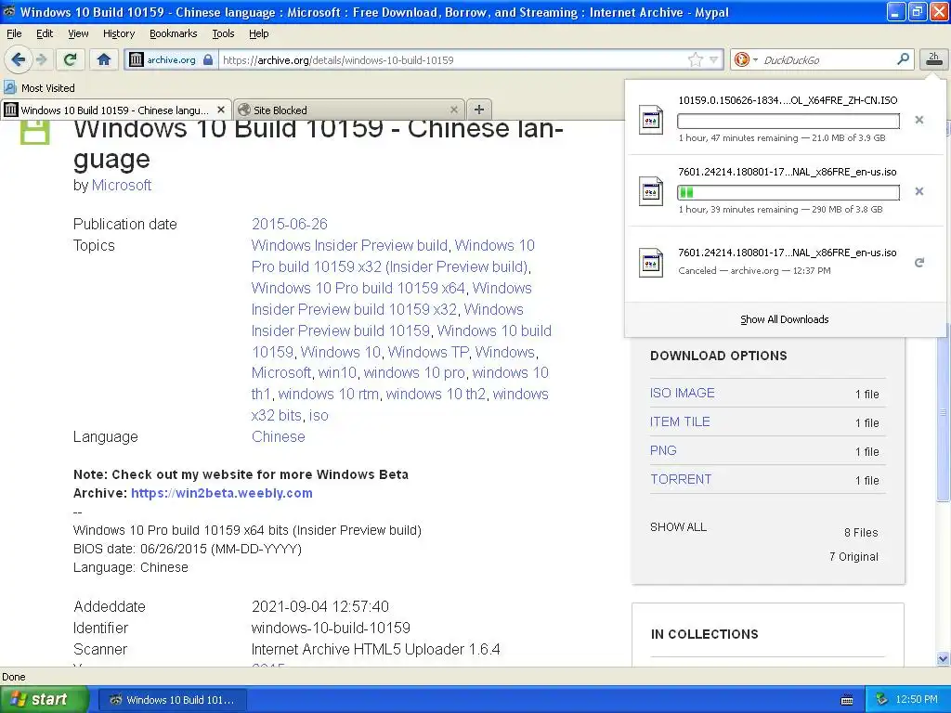This screenshot has width=951, height=713.
Task: Open the Tools menu
Action: (x=223, y=33)
